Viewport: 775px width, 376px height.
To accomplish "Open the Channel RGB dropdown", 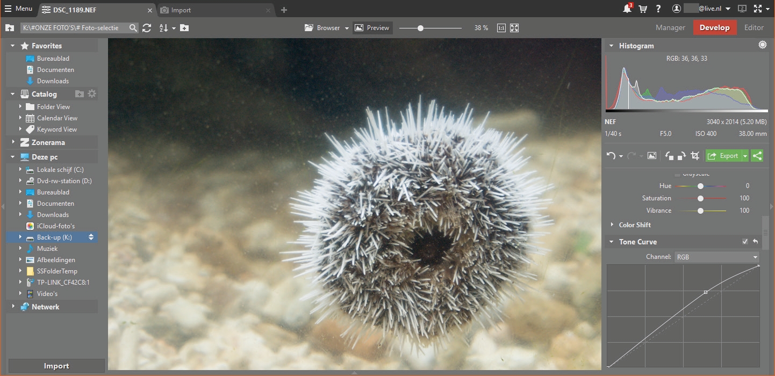I will pos(716,257).
